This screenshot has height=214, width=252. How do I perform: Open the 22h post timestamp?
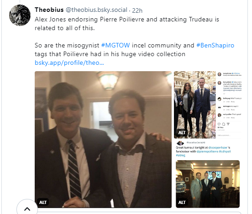click(137, 10)
